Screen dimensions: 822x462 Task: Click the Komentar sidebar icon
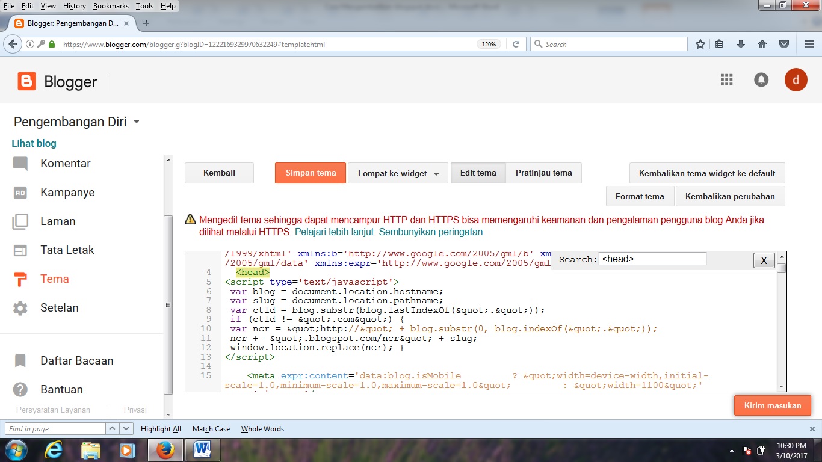tap(20, 164)
